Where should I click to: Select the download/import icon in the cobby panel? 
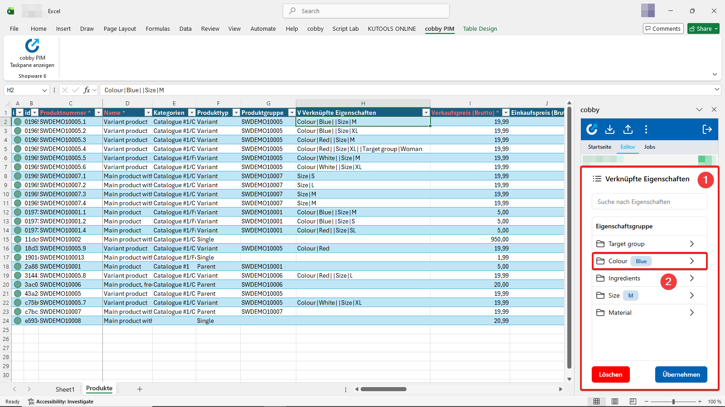point(609,130)
